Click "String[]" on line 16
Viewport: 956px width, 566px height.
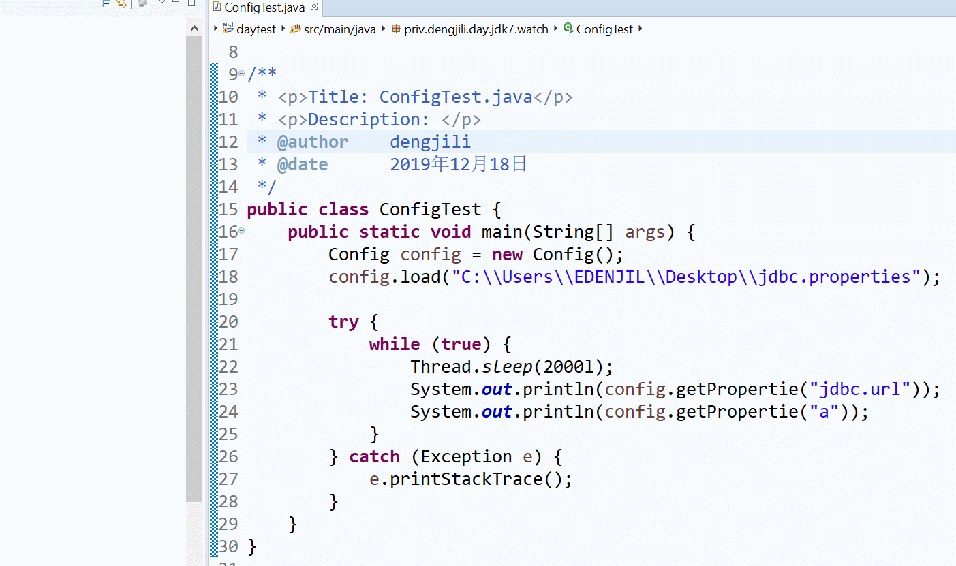tap(574, 232)
